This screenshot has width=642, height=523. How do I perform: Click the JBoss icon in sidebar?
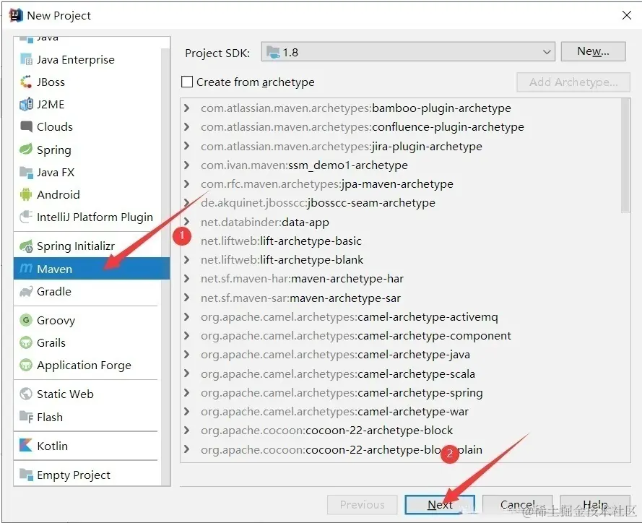26,82
